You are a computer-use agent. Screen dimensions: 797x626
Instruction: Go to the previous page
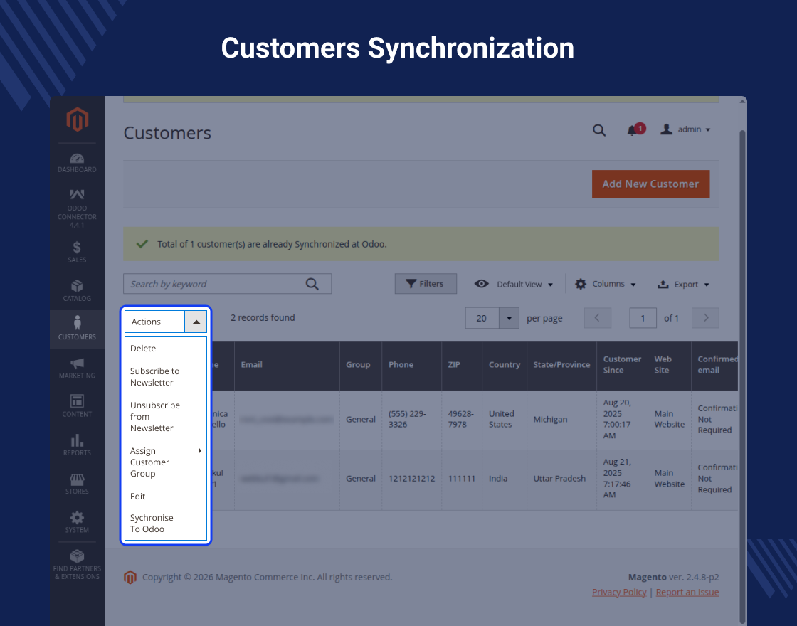[x=597, y=318]
